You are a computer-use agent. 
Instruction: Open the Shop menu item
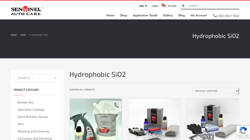point(123,15)
